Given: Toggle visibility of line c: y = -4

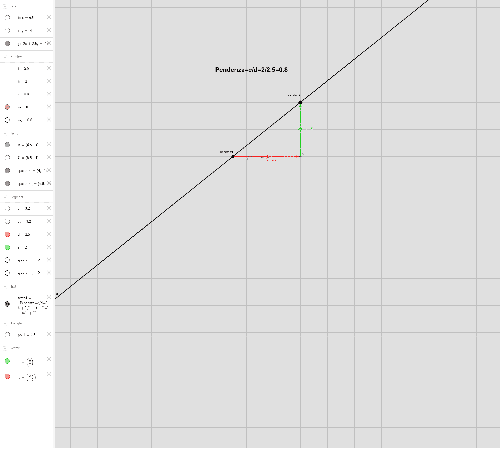Looking at the screenshot, I should pos(7,31).
